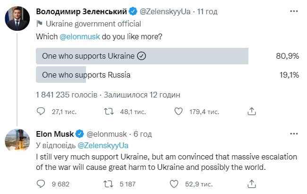
Task: Click the Elon Musk display name
Action: (55, 134)
